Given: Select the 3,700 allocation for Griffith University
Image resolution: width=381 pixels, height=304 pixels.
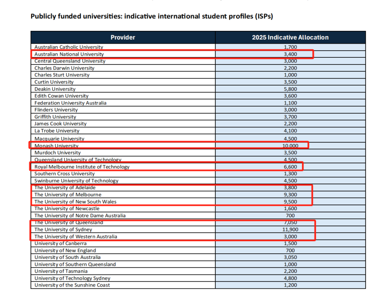Looking at the screenshot, I should coord(290,117).
